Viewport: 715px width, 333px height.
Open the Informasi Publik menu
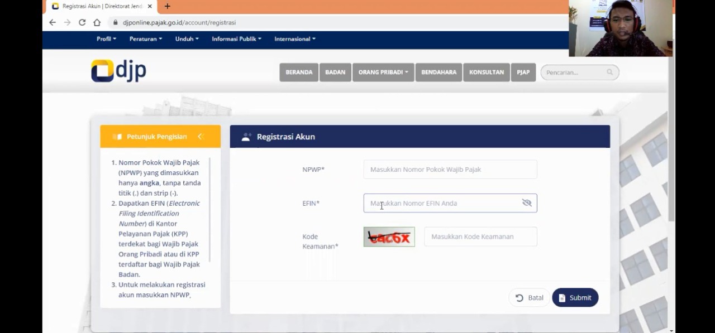tap(236, 39)
